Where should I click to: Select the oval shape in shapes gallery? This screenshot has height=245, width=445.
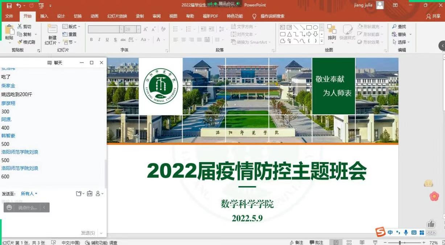pyautogui.click(x=316, y=27)
